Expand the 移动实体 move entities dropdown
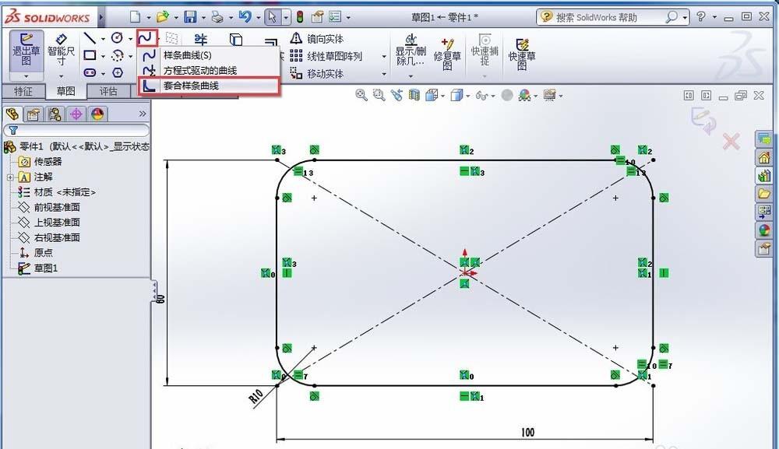 (383, 73)
